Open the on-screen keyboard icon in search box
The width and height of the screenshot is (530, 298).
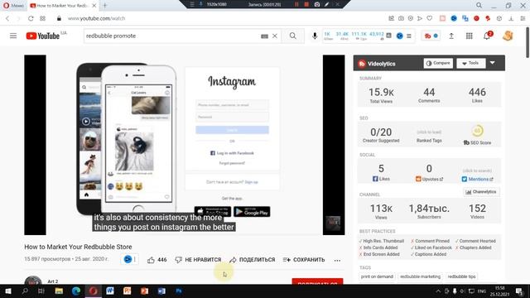[265, 36]
